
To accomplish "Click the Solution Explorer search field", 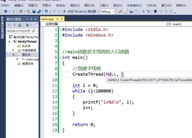I will point(19,31).
